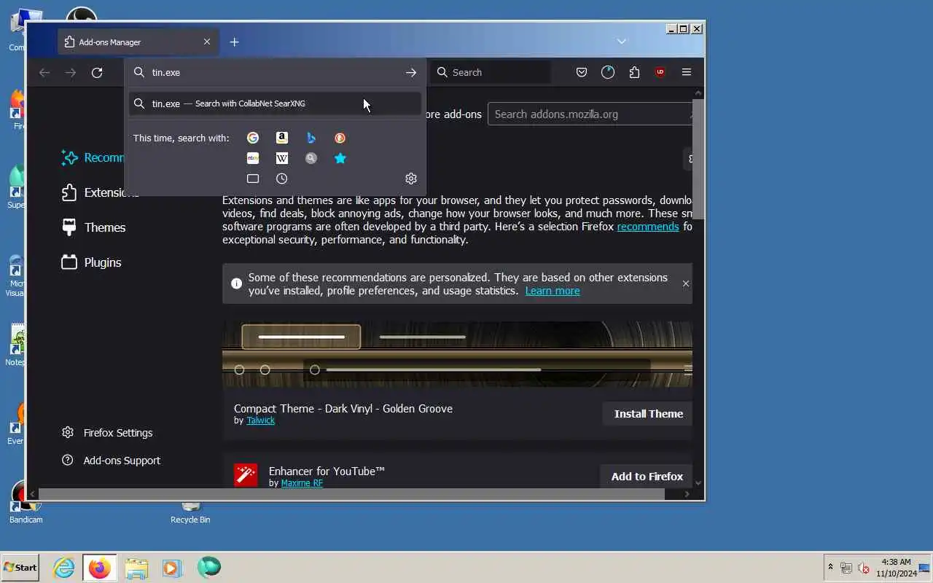Click the toolbar Search box

(x=492, y=72)
